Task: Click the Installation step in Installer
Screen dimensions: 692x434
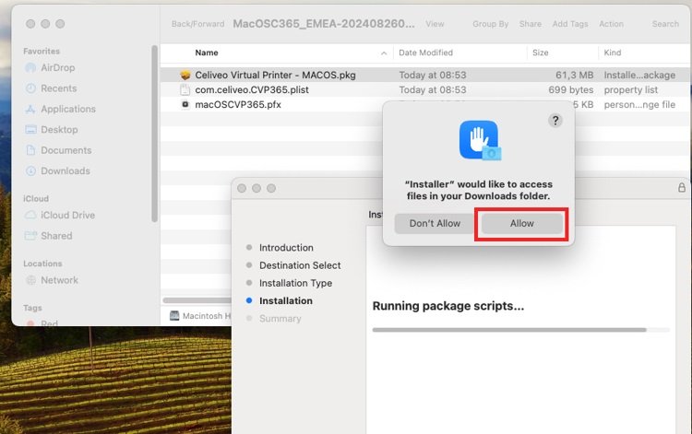Action: [x=285, y=300]
